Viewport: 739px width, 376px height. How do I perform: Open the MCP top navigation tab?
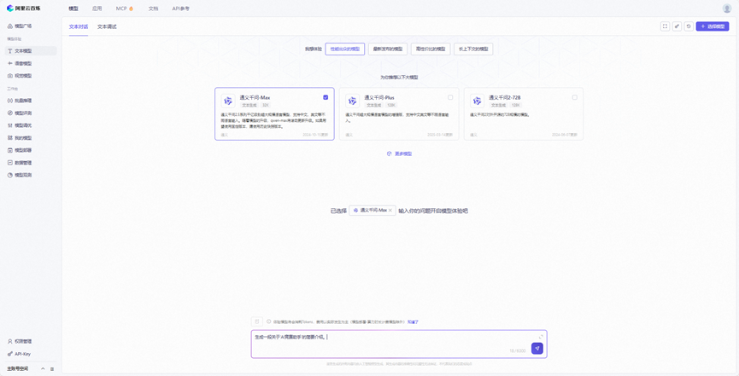[125, 9]
